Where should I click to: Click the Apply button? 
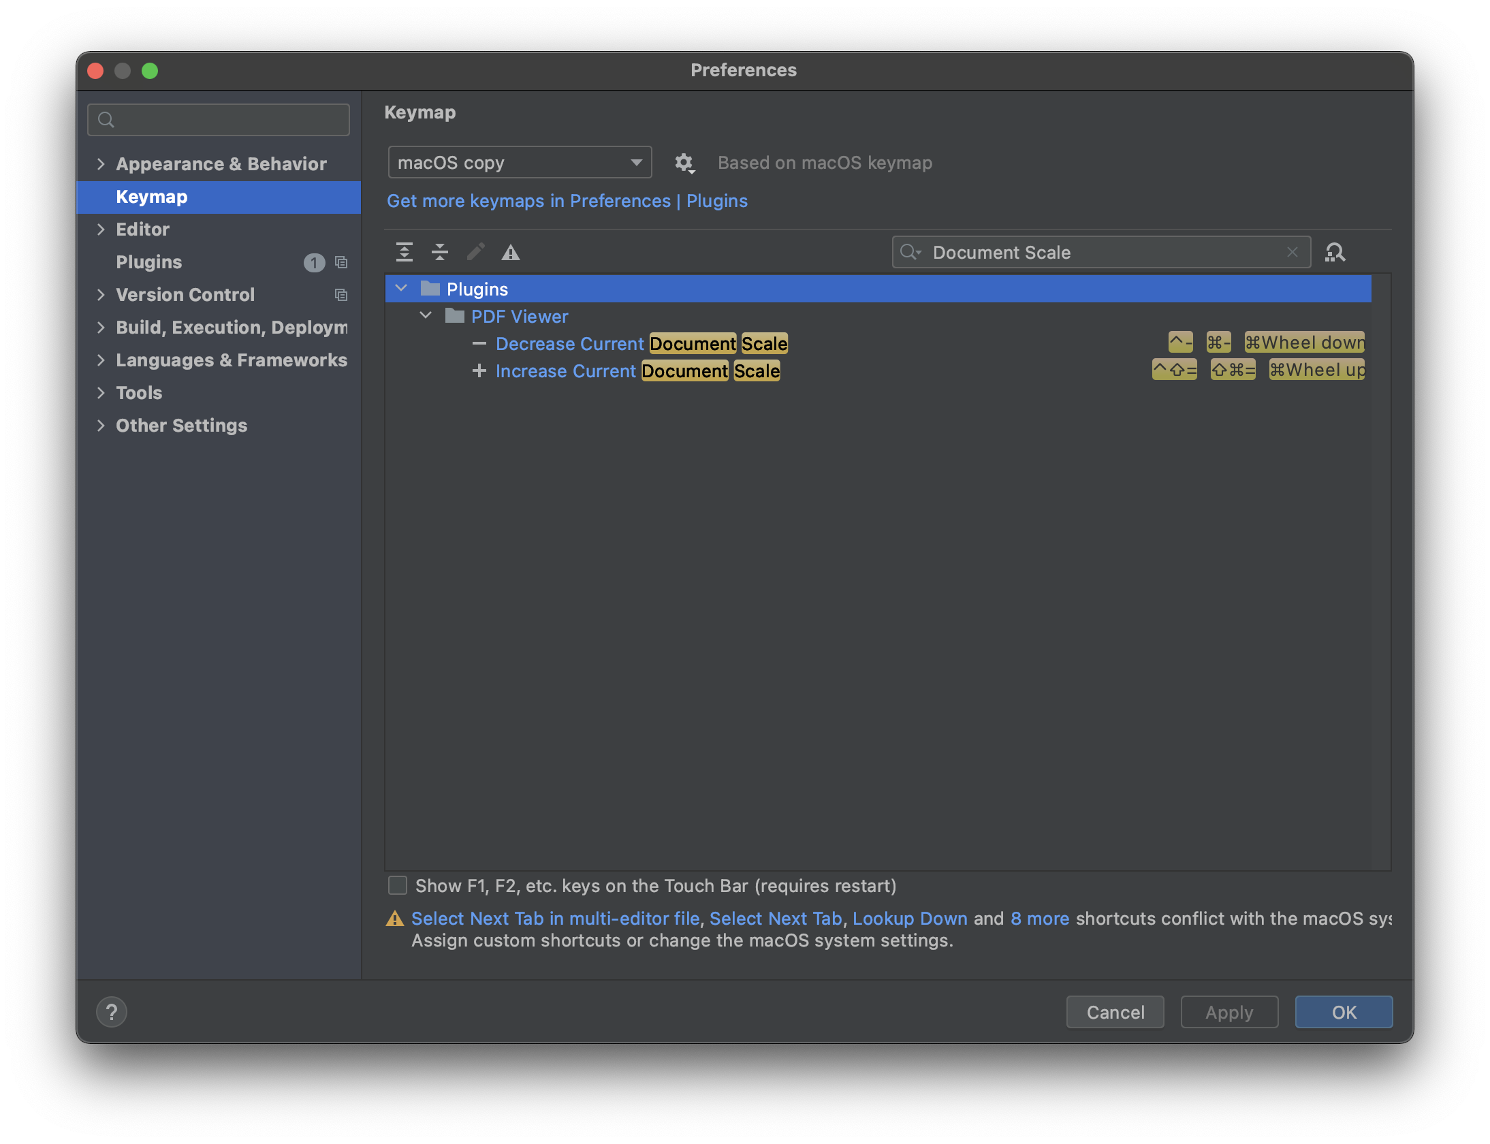(1229, 1012)
